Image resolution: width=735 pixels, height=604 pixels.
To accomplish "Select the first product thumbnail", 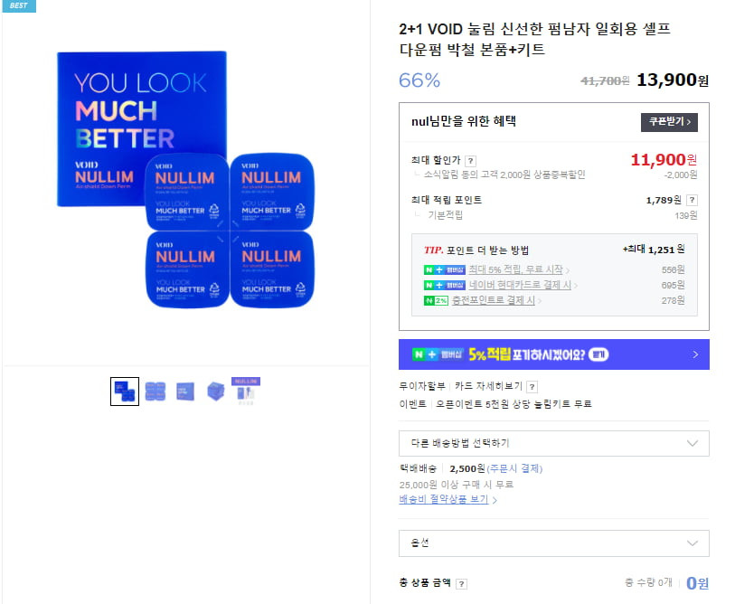I will [x=125, y=392].
